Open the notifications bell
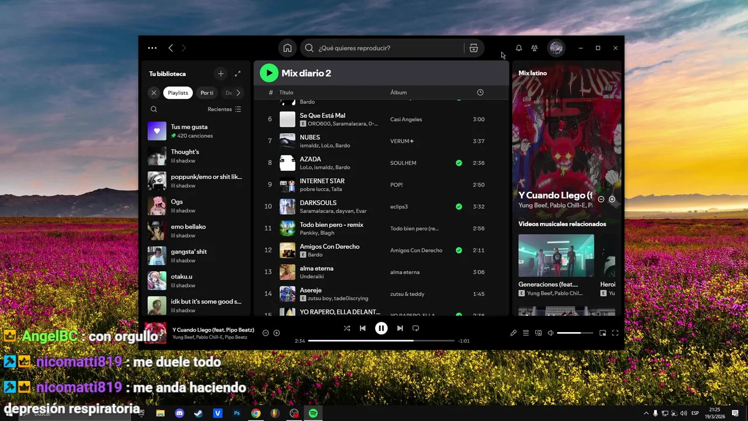The width and height of the screenshot is (748, 421). (x=518, y=48)
